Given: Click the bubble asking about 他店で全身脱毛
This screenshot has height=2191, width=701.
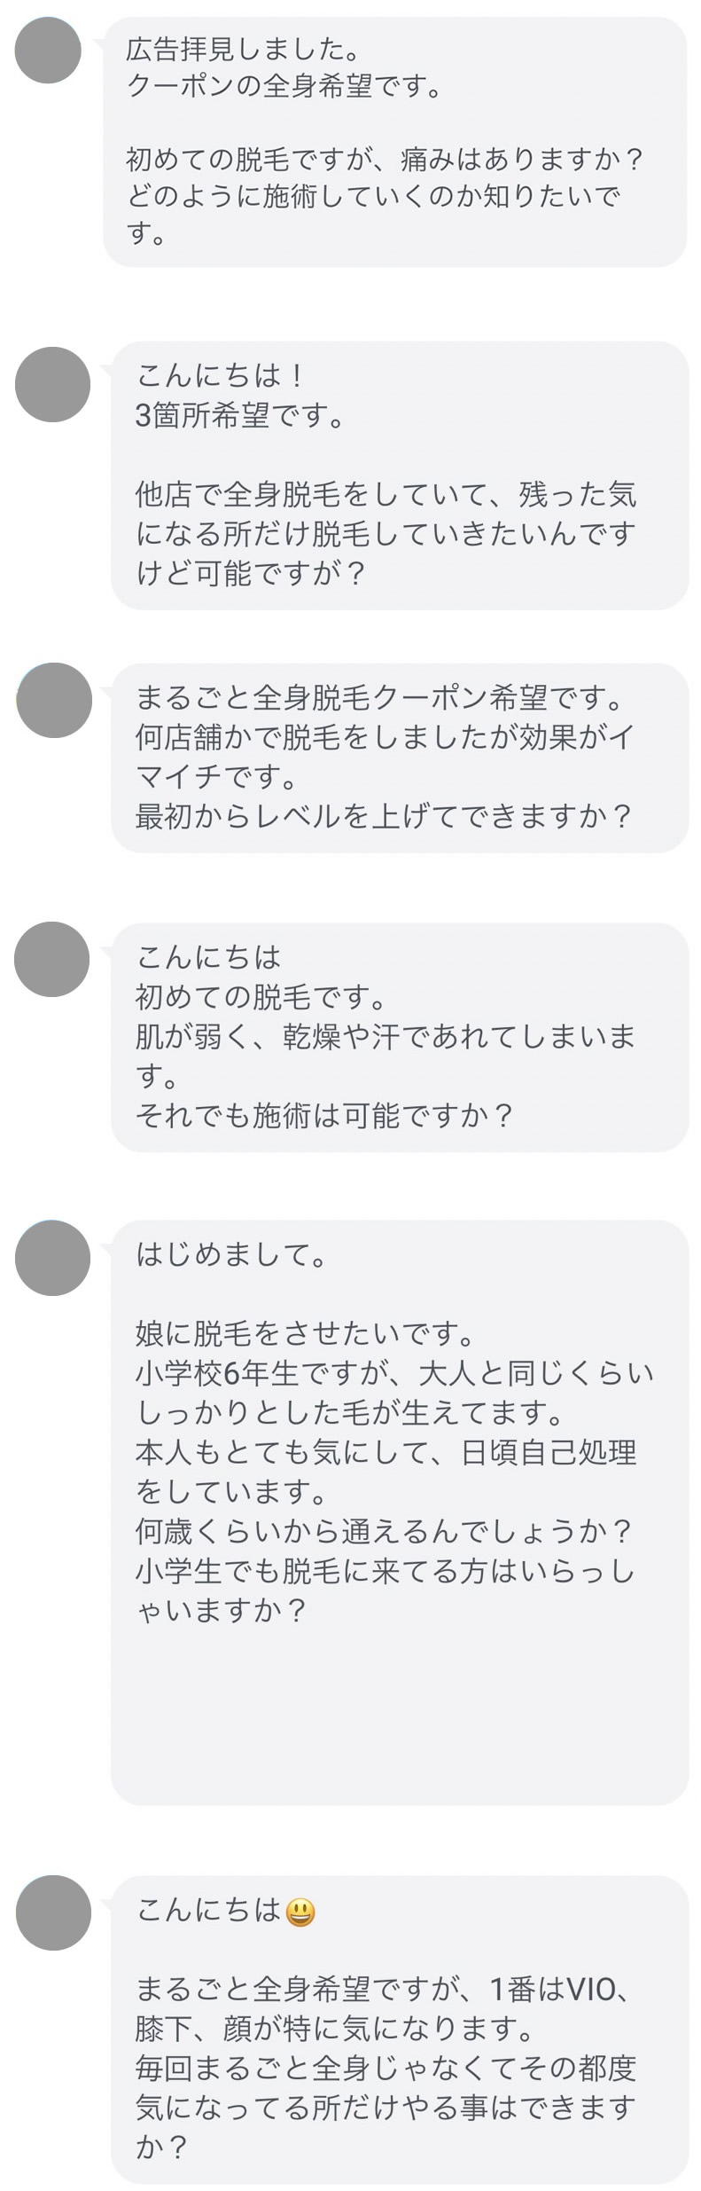Looking at the screenshot, I should click(x=399, y=475).
